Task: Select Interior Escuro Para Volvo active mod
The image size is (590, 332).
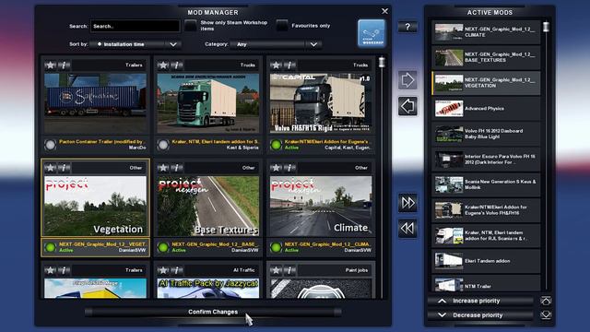Action: tap(486, 160)
